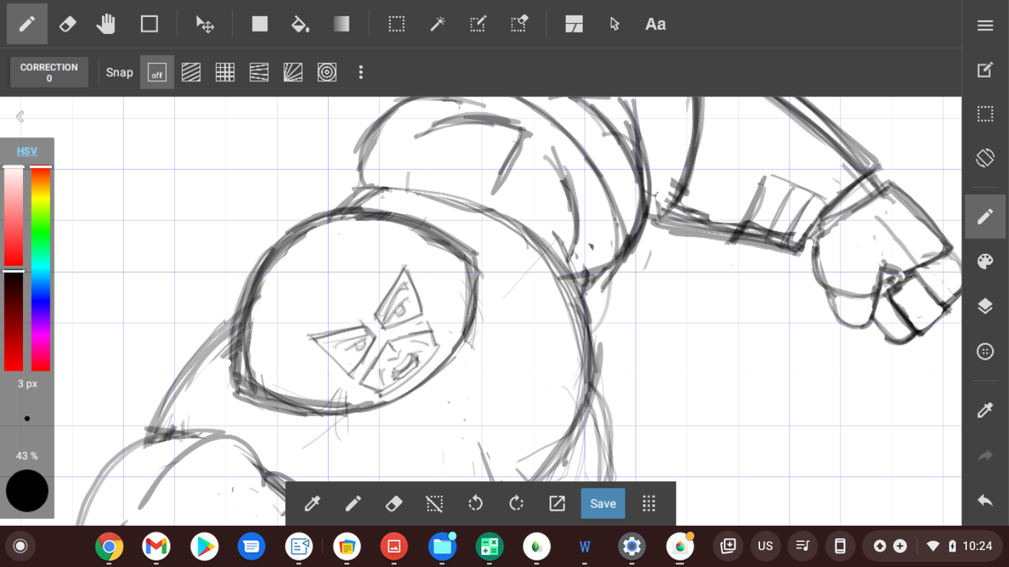Rotate canvas right from shortcut bar

click(x=516, y=504)
